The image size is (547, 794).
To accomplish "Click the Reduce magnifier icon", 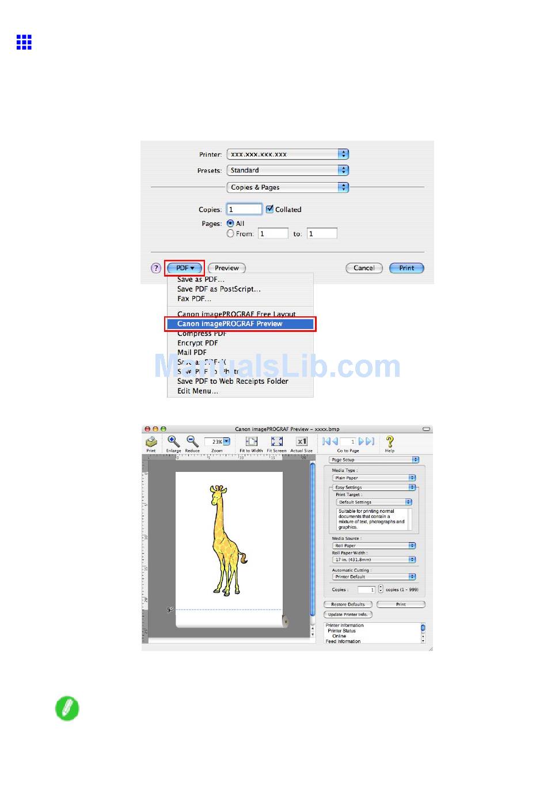I will pyautogui.click(x=192, y=442).
